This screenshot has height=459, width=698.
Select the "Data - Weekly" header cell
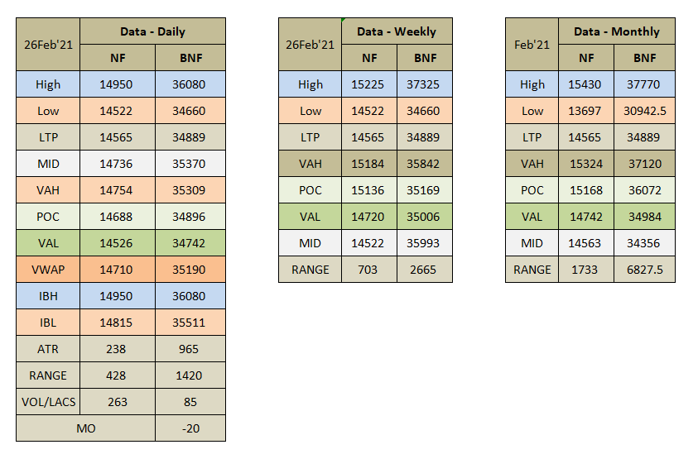click(397, 31)
